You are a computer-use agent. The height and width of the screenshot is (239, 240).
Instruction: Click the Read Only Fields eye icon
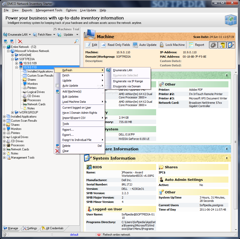point(104,45)
